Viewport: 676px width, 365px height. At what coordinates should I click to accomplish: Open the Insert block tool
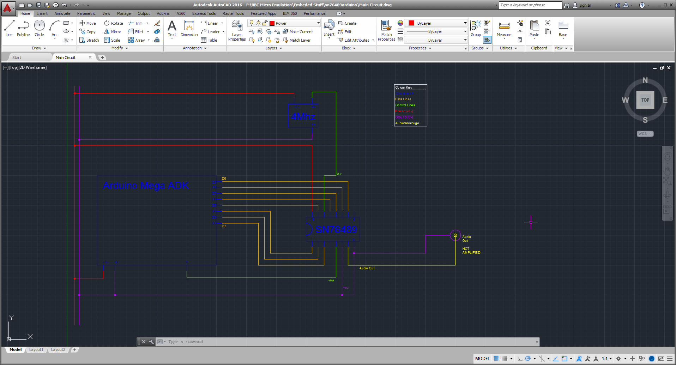[329, 28]
